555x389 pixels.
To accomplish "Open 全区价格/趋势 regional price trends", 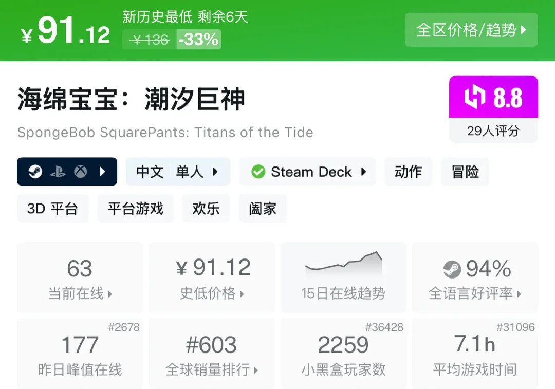I will 471,30.
